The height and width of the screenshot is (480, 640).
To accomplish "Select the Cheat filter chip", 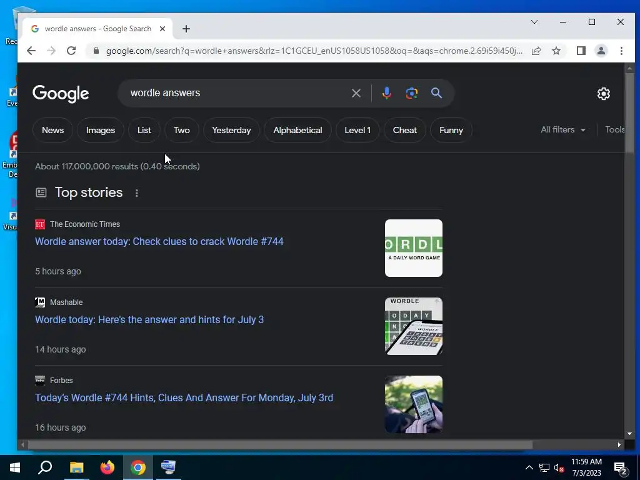I will (405, 130).
